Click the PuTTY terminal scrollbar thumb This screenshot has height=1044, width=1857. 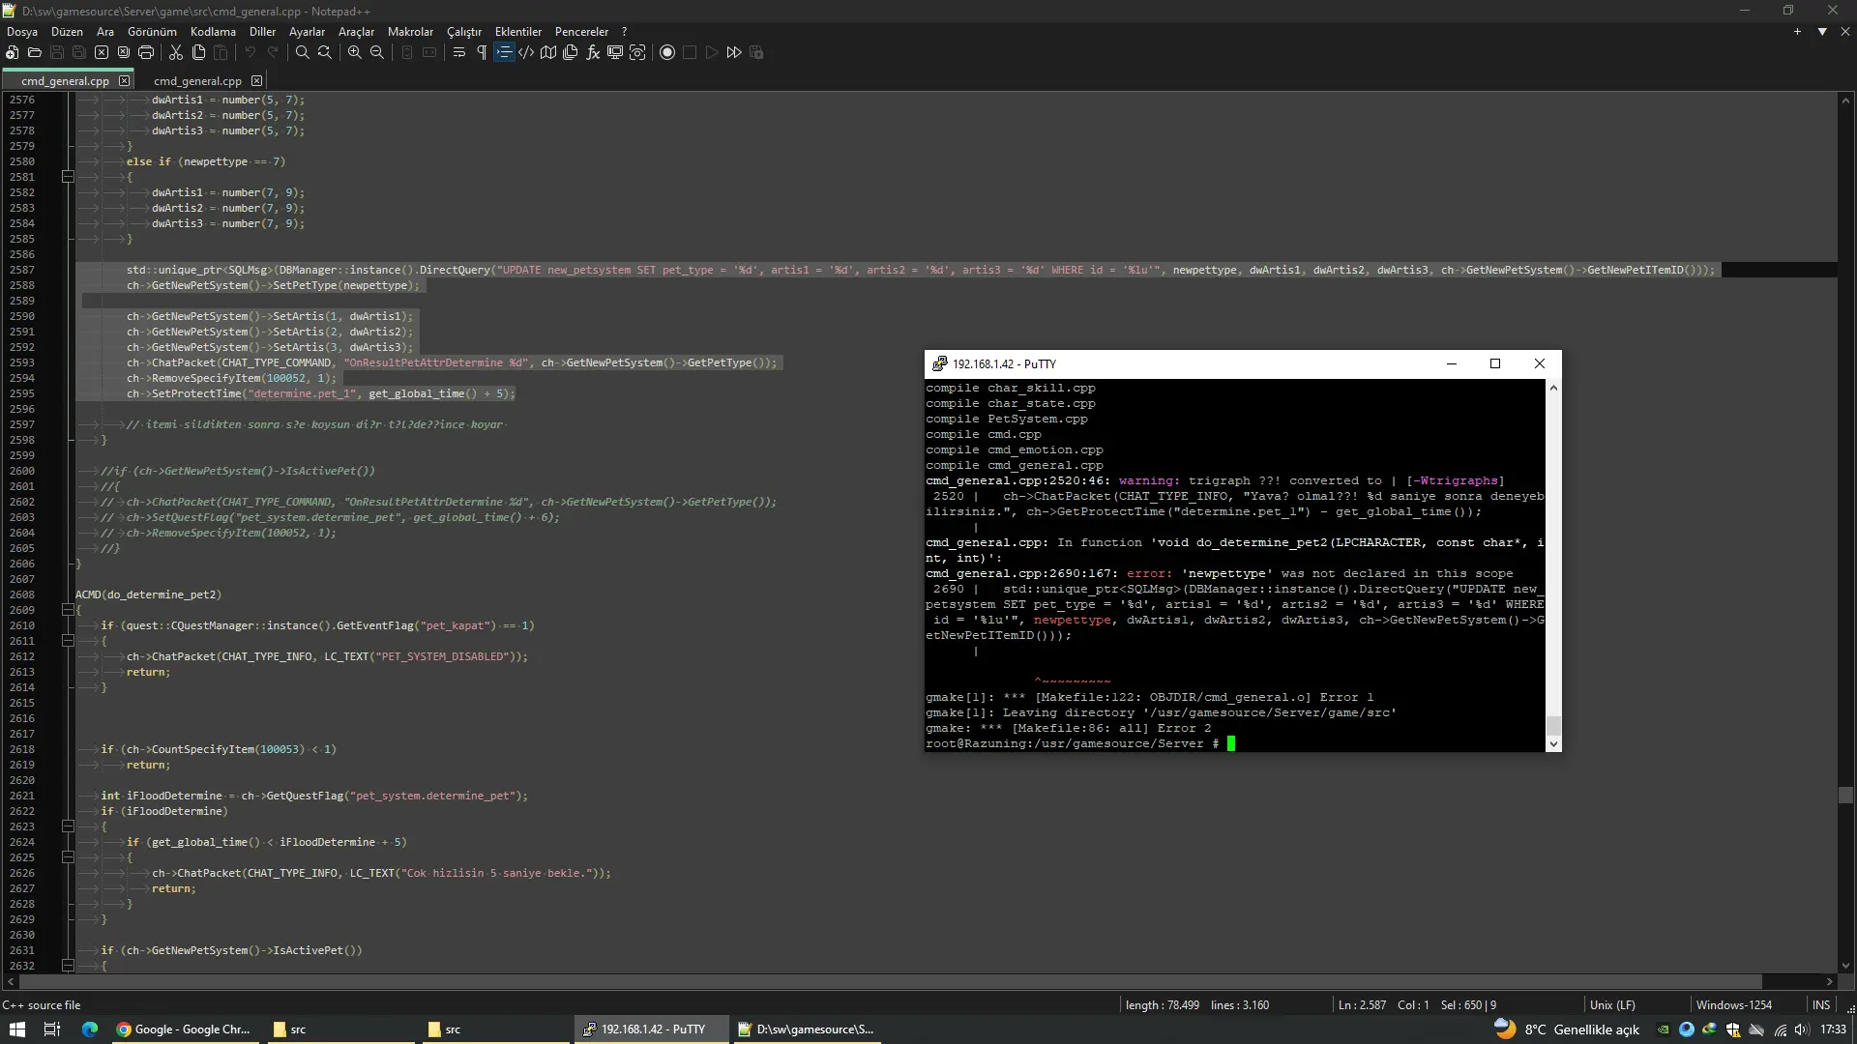pyautogui.click(x=1553, y=725)
